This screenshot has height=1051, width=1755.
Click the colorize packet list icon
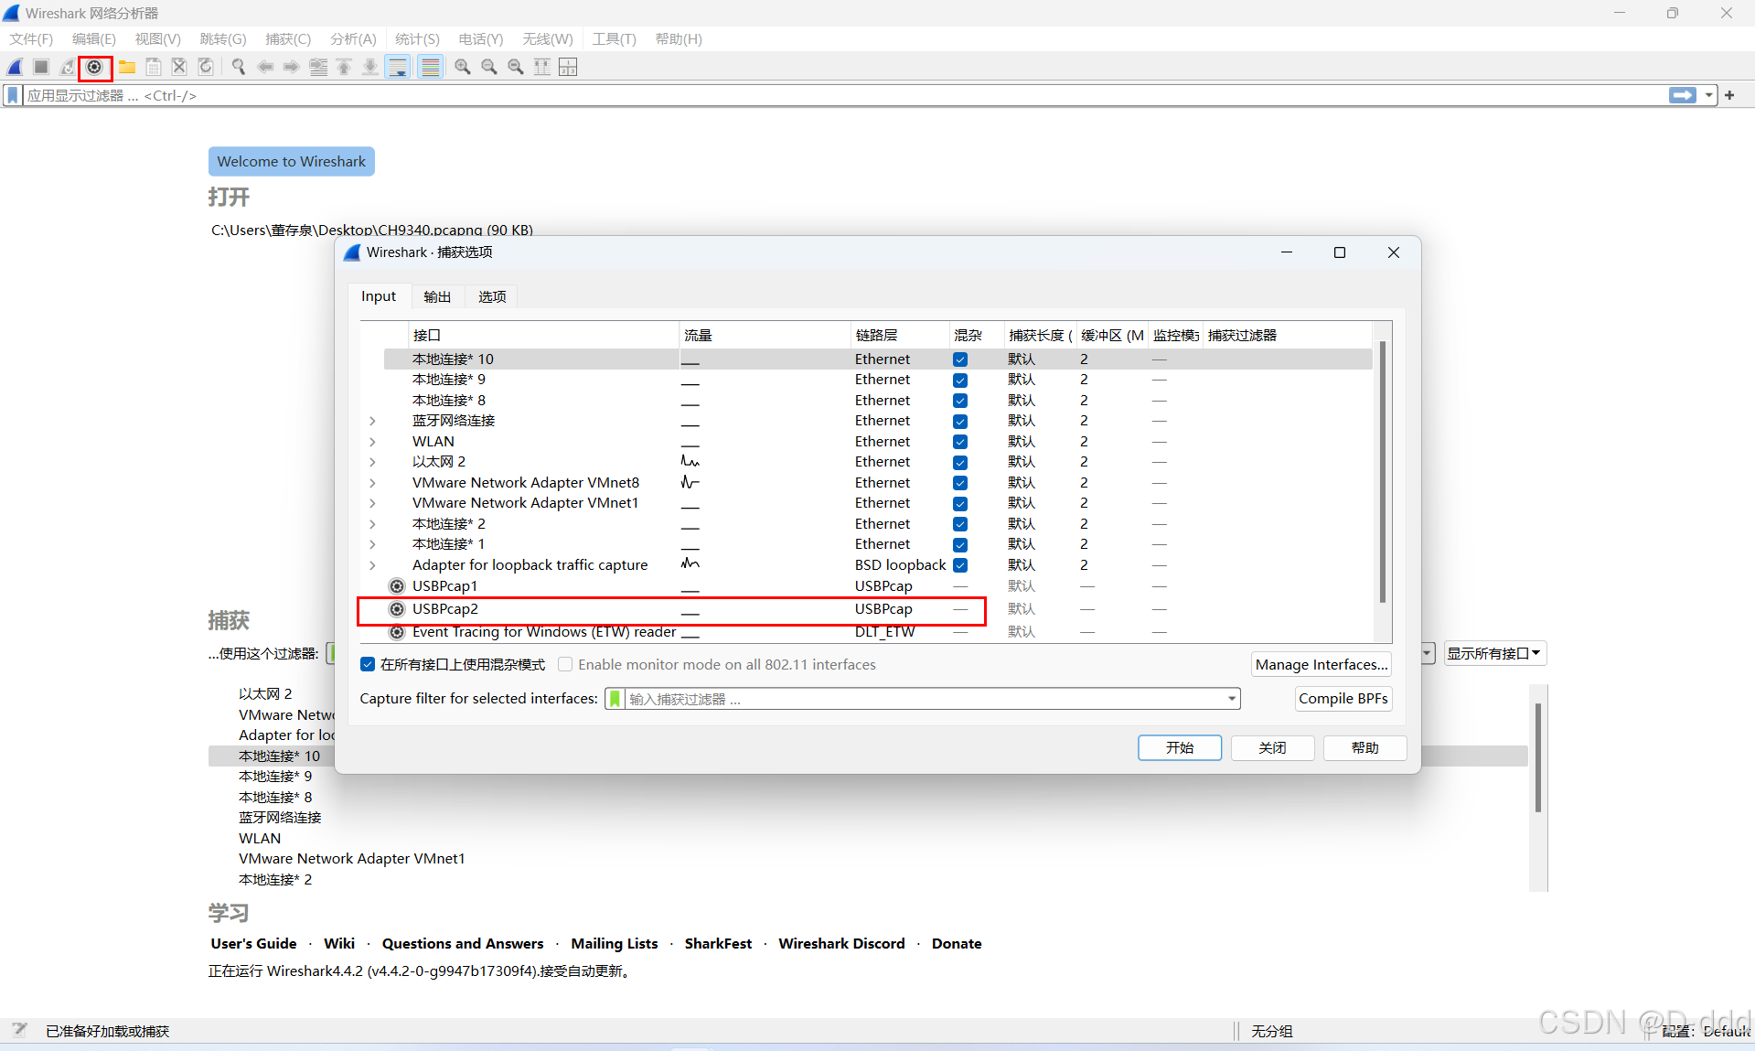430,67
